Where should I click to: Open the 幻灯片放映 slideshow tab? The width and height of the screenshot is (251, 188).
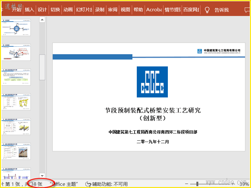[x=84, y=10]
